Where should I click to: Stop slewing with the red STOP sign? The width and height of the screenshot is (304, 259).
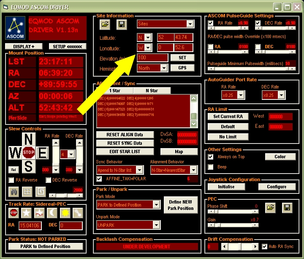[29, 152]
